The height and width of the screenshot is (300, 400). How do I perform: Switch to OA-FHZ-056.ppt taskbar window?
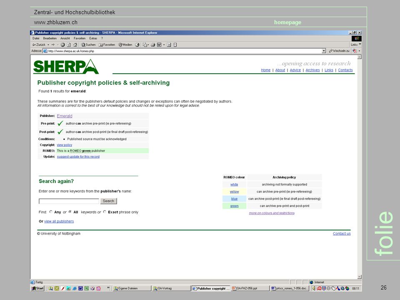(250, 288)
